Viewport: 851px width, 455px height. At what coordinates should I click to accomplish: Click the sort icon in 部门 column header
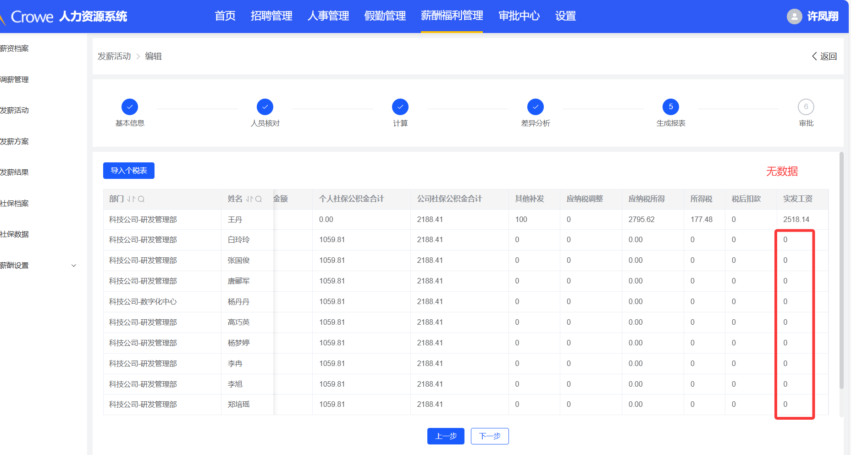pos(131,199)
